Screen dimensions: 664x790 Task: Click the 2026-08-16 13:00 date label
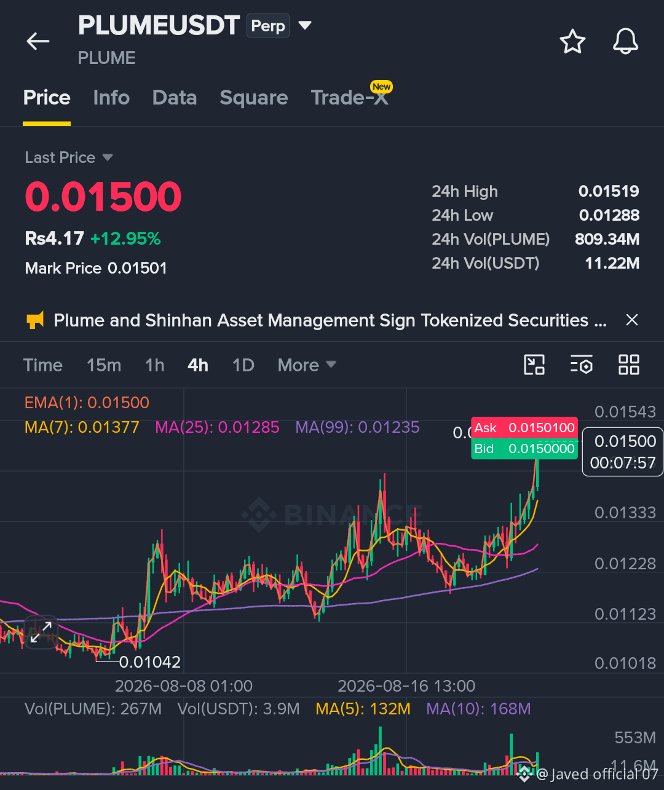(406, 686)
